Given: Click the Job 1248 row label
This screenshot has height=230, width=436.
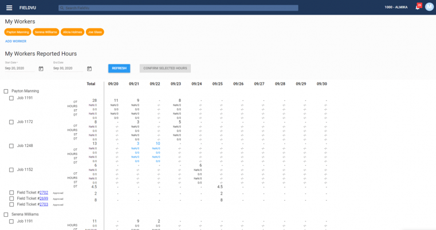Looking at the screenshot, I should tap(25, 145).
